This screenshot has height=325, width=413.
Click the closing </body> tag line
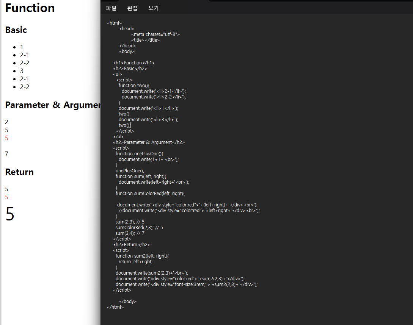click(x=128, y=302)
